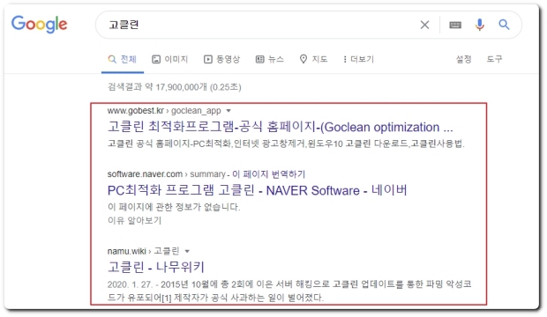Select the 전체 tab
Viewport: 547px width, 317px height.
click(x=123, y=59)
